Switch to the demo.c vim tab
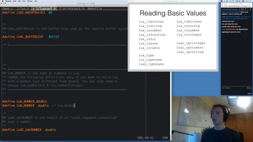 pyautogui.click(x=8, y=8)
